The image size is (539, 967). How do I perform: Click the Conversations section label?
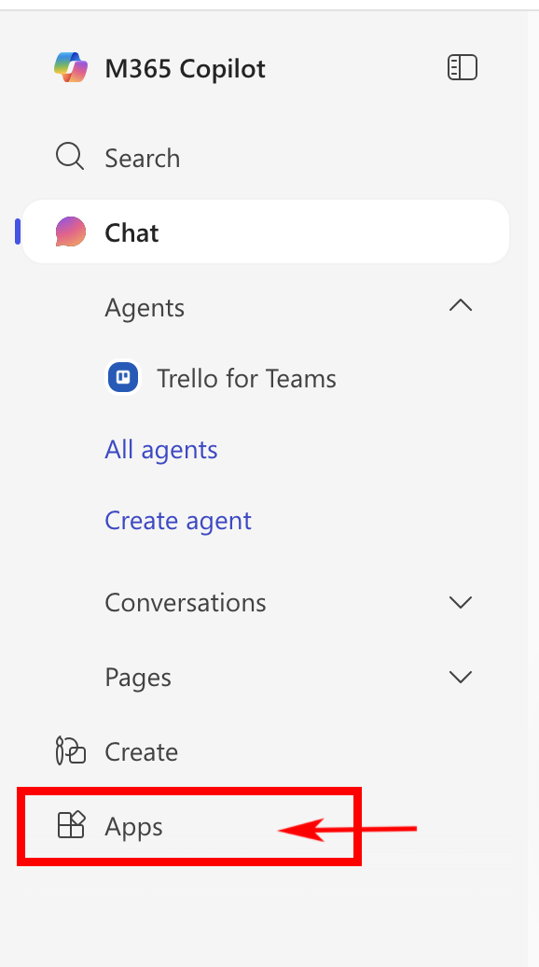186,602
